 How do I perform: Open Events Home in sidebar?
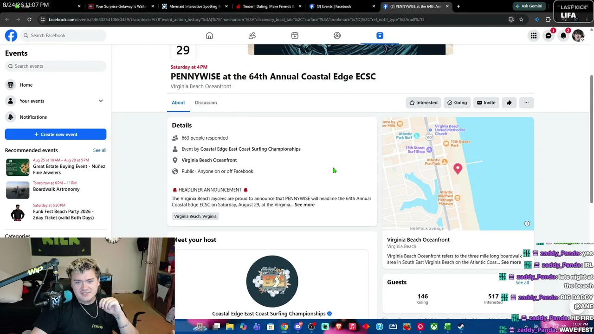point(56,85)
